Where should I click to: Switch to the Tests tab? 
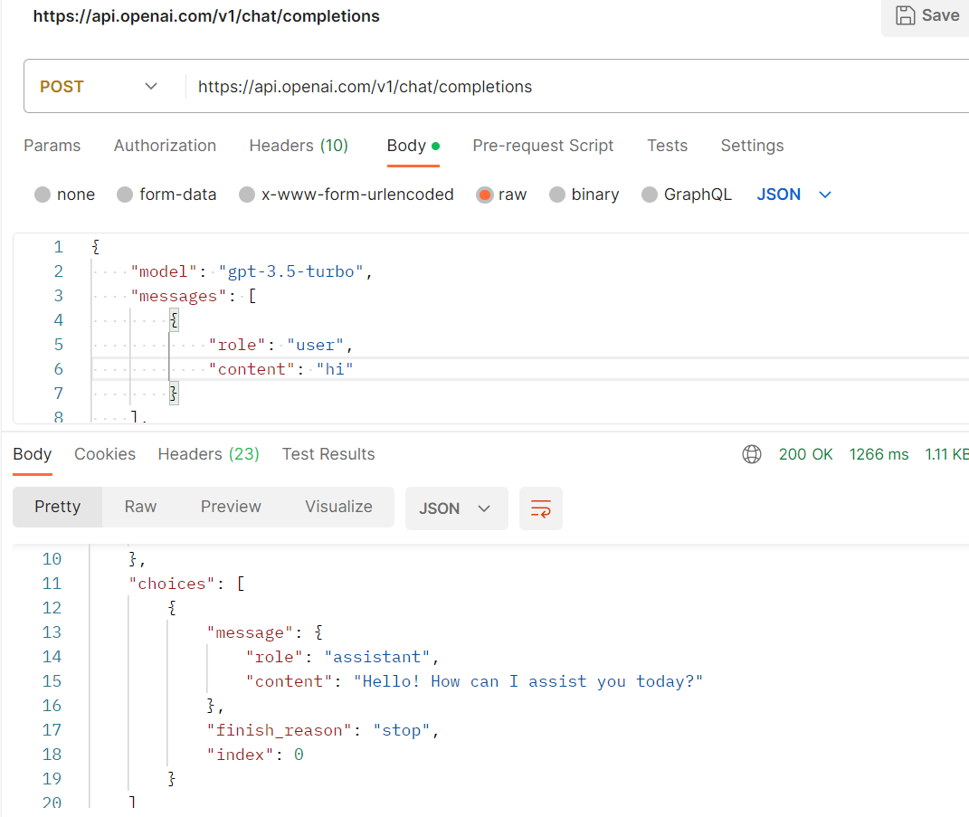coord(667,146)
